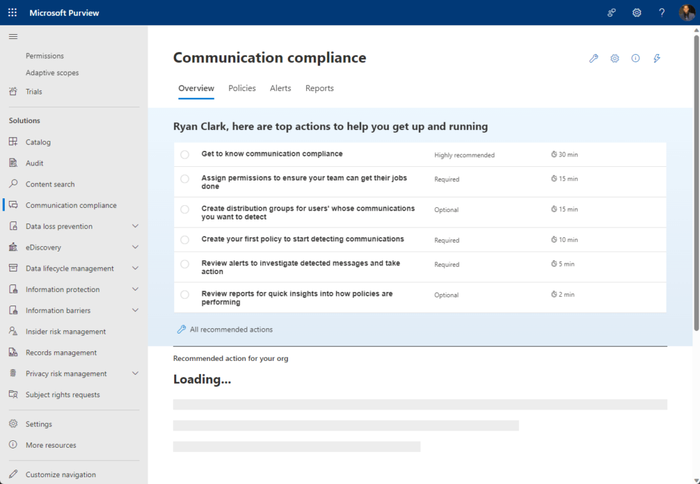
Task: Open the help question mark icon
Action: [x=662, y=12]
